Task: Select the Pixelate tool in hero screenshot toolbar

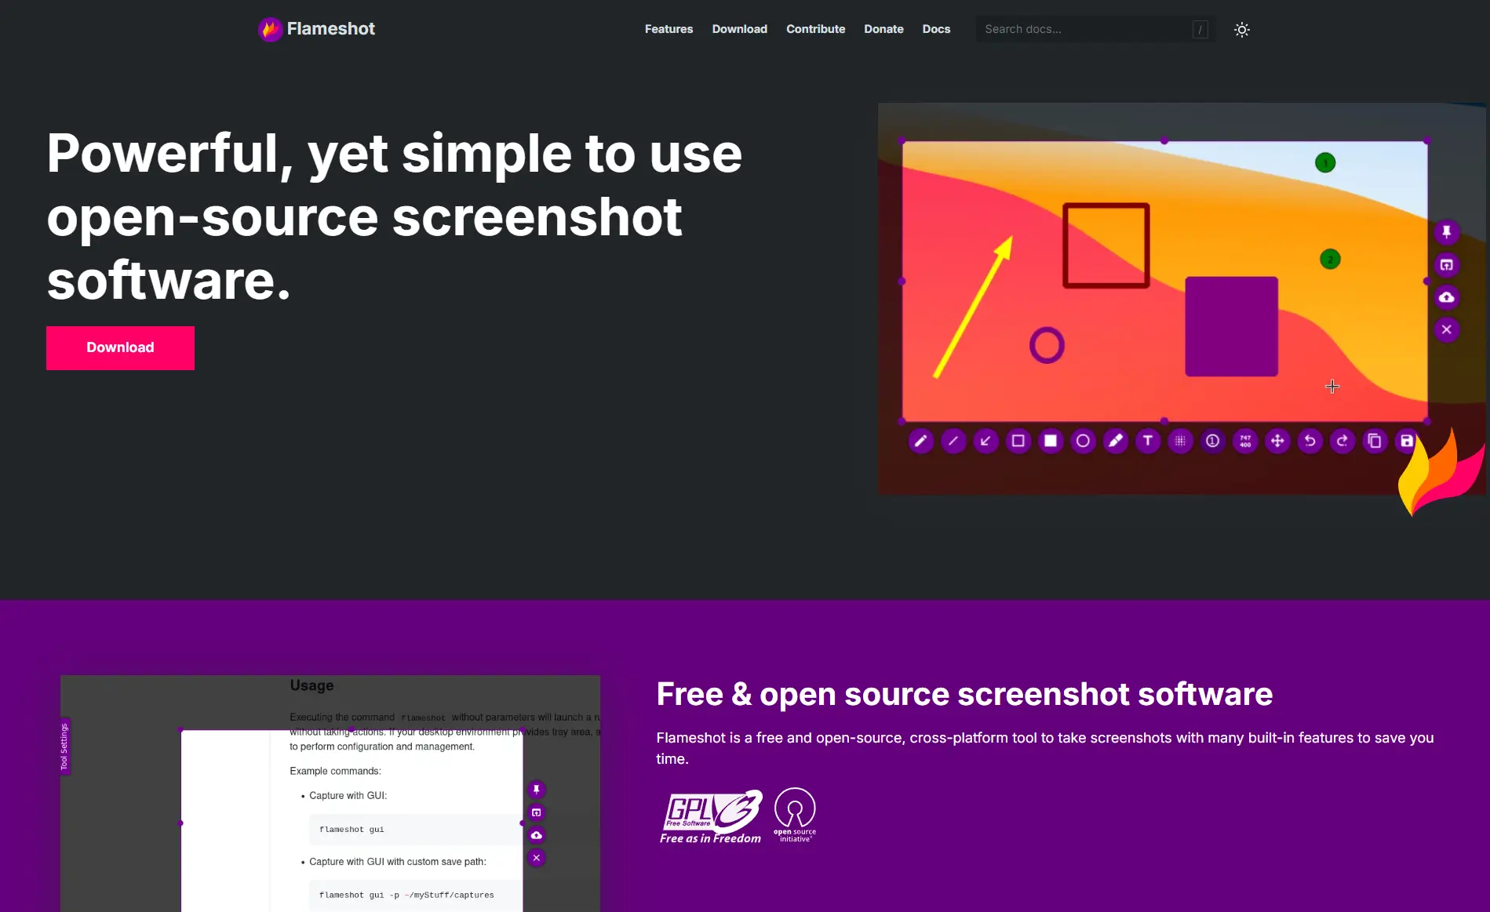Action: click(x=1180, y=441)
